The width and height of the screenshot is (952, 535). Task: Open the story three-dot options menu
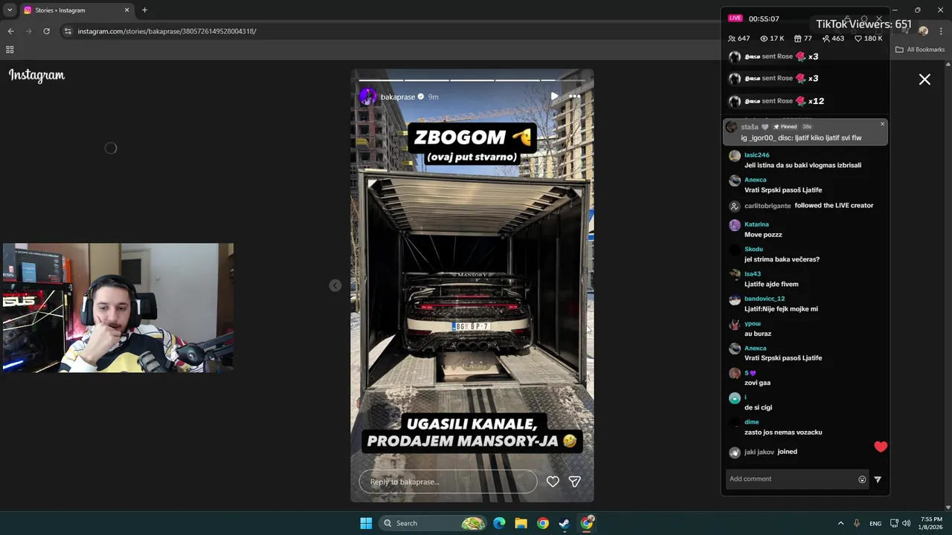point(575,97)
